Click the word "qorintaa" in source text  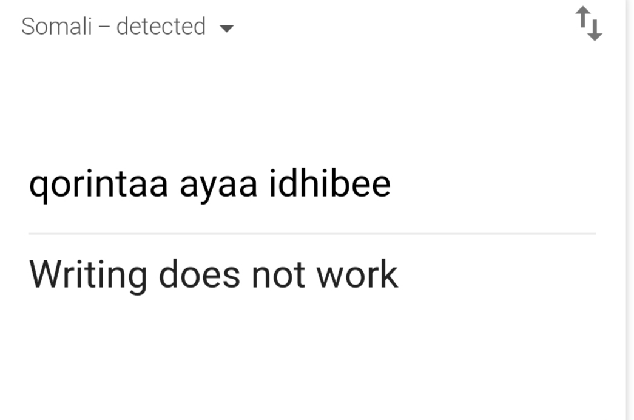pyautogui.click(x=98, y=185)
